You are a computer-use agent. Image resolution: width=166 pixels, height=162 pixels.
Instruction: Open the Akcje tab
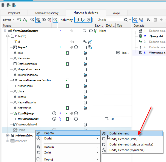coord(116,13)
